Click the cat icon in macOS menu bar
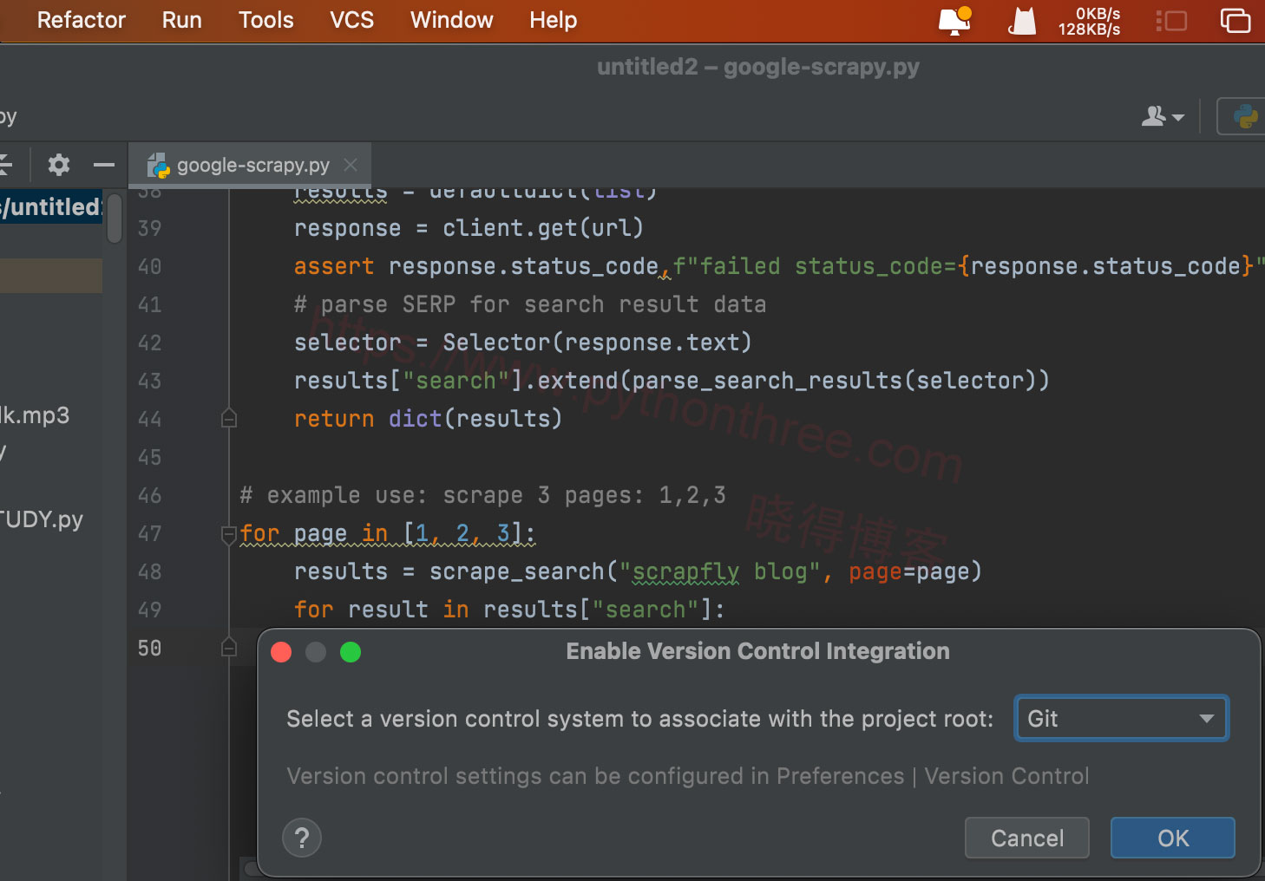 click(x=1022, y=20)
